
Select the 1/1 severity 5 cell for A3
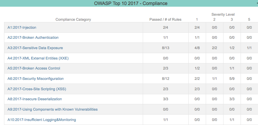click(x=249, y=48)
